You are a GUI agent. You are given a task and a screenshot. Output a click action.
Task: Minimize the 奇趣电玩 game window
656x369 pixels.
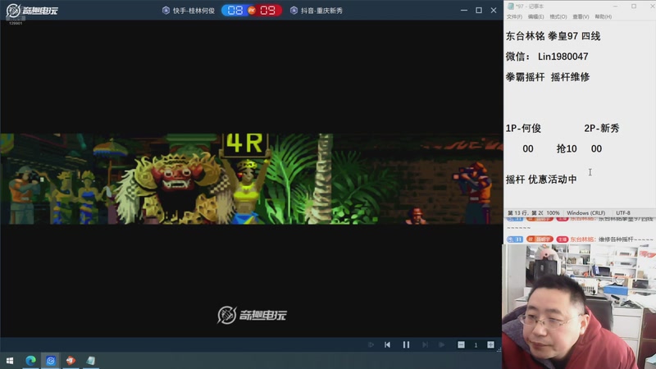464,10
